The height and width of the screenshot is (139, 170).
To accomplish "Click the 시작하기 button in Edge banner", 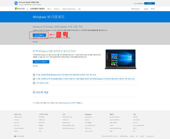I will click(x=150, y=3).
